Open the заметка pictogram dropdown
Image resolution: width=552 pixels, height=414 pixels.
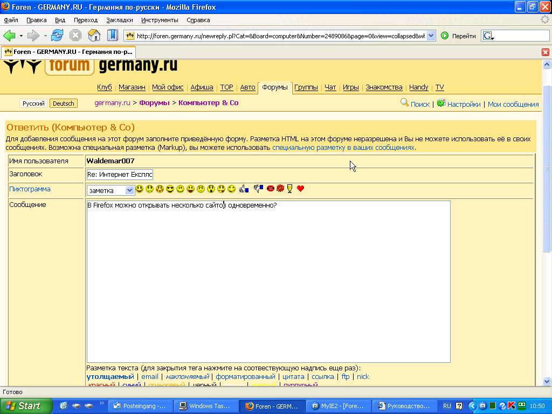pos(110,190)
